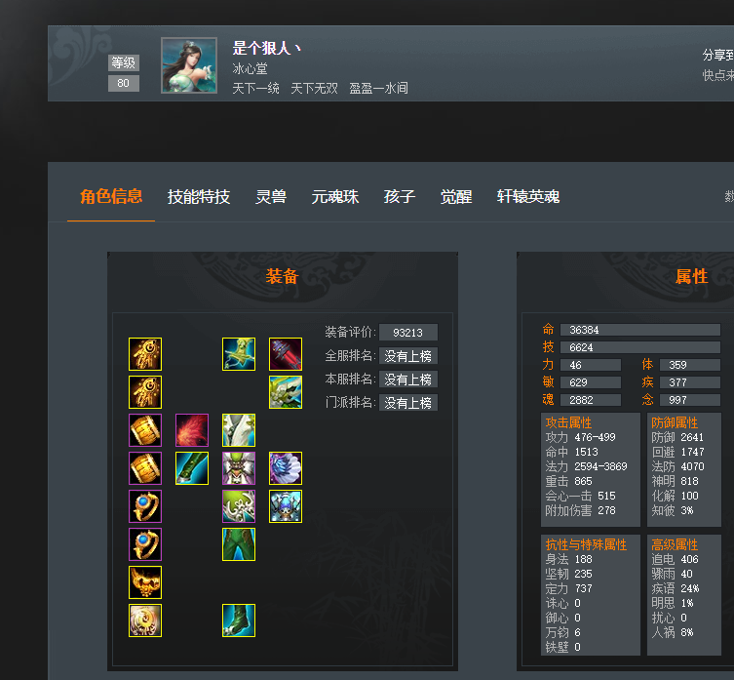Select the purple lotus flower item icon
The height and width of the screenshot is (680, 734).
click(286, 467)
